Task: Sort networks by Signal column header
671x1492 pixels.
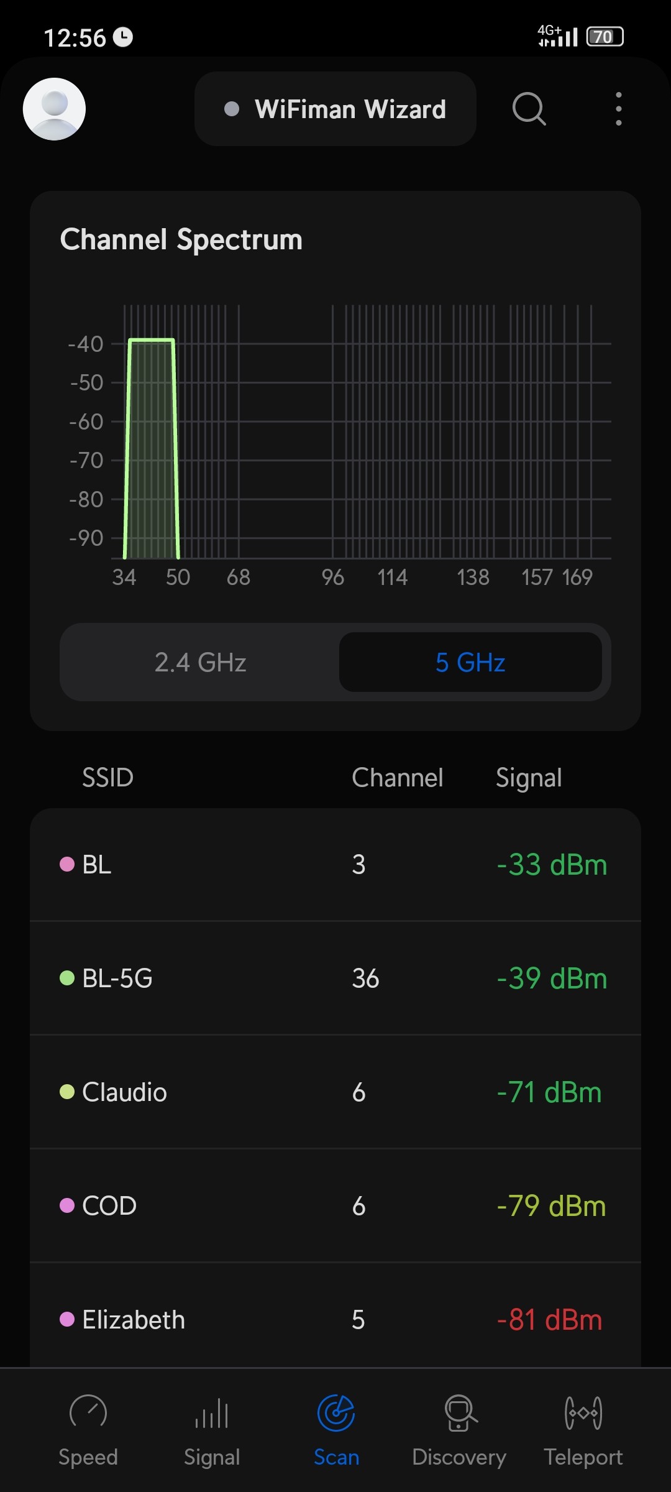Action: pos(529,778)
